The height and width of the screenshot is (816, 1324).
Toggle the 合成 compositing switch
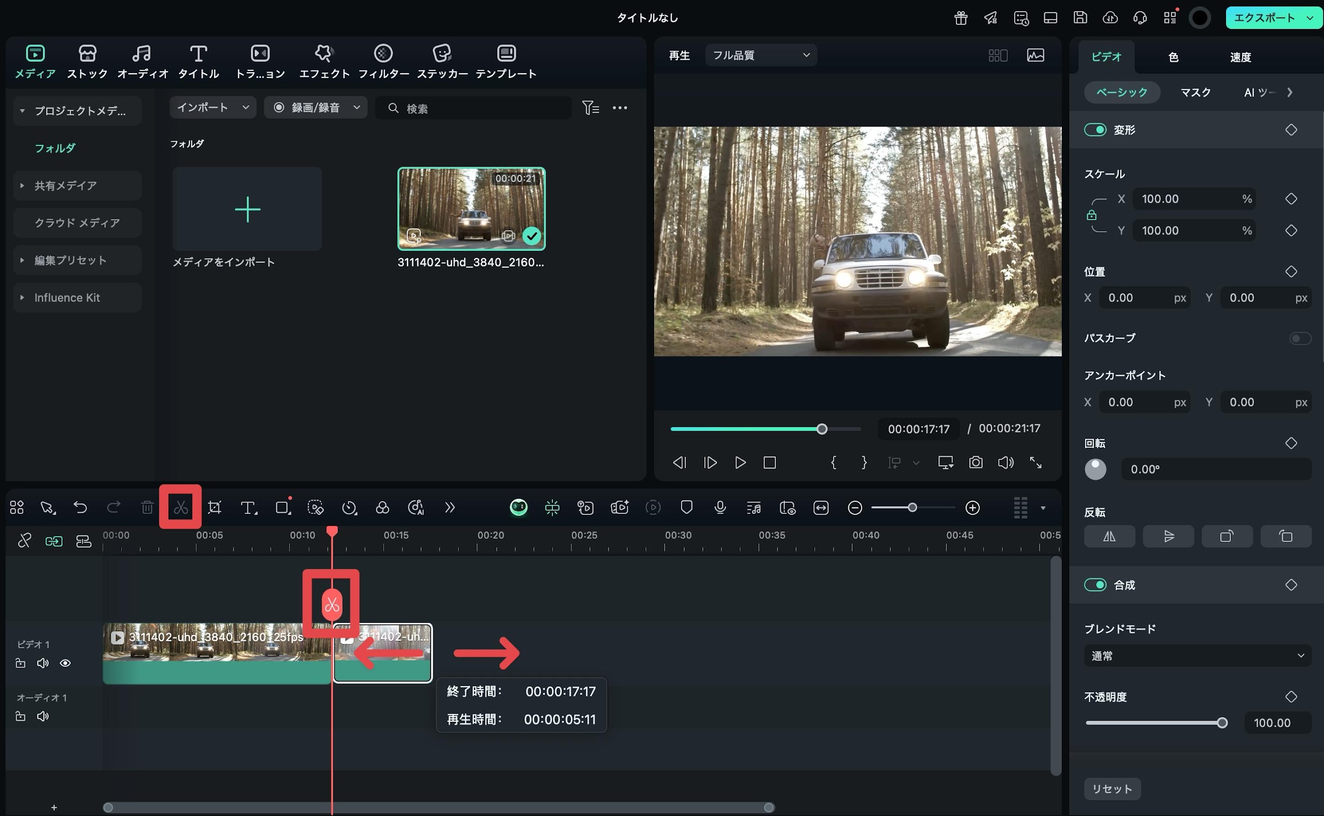point(1095,584)
